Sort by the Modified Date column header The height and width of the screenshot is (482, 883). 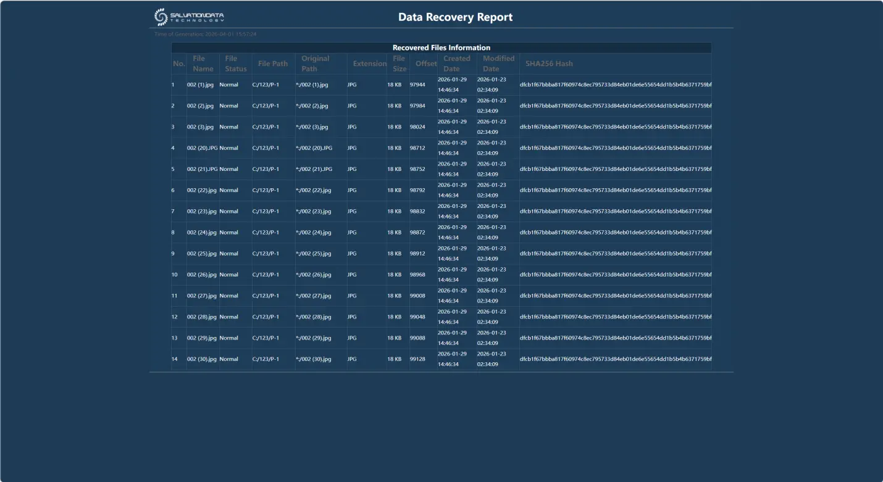pyautogui.click(x=498, y=64)
